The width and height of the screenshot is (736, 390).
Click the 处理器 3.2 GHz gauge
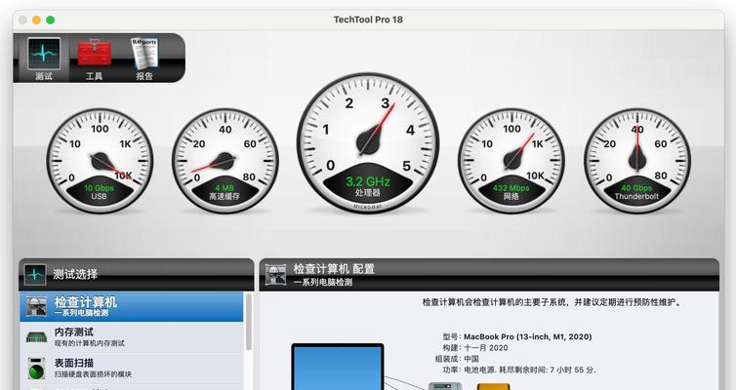(x=368, y=143)
